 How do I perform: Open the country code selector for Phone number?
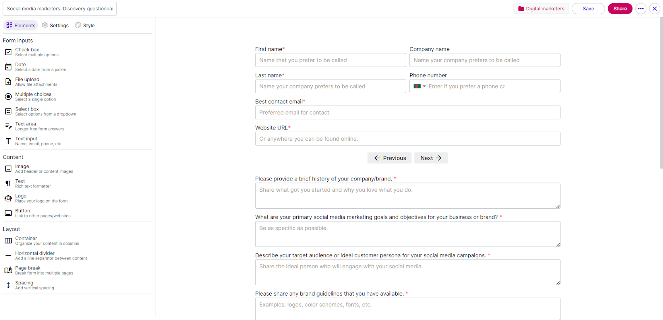[420, 86]
